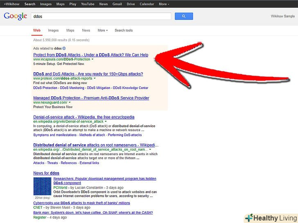298x223 pixels.
Task: Open the Protect from DDoS Attacks ad link
Action: coord(91,55)
